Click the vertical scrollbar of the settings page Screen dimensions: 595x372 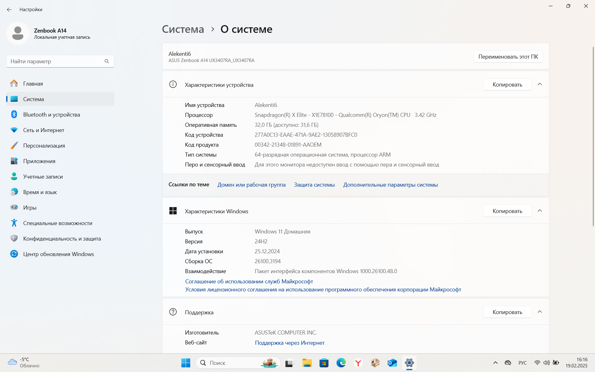[593, 136]
